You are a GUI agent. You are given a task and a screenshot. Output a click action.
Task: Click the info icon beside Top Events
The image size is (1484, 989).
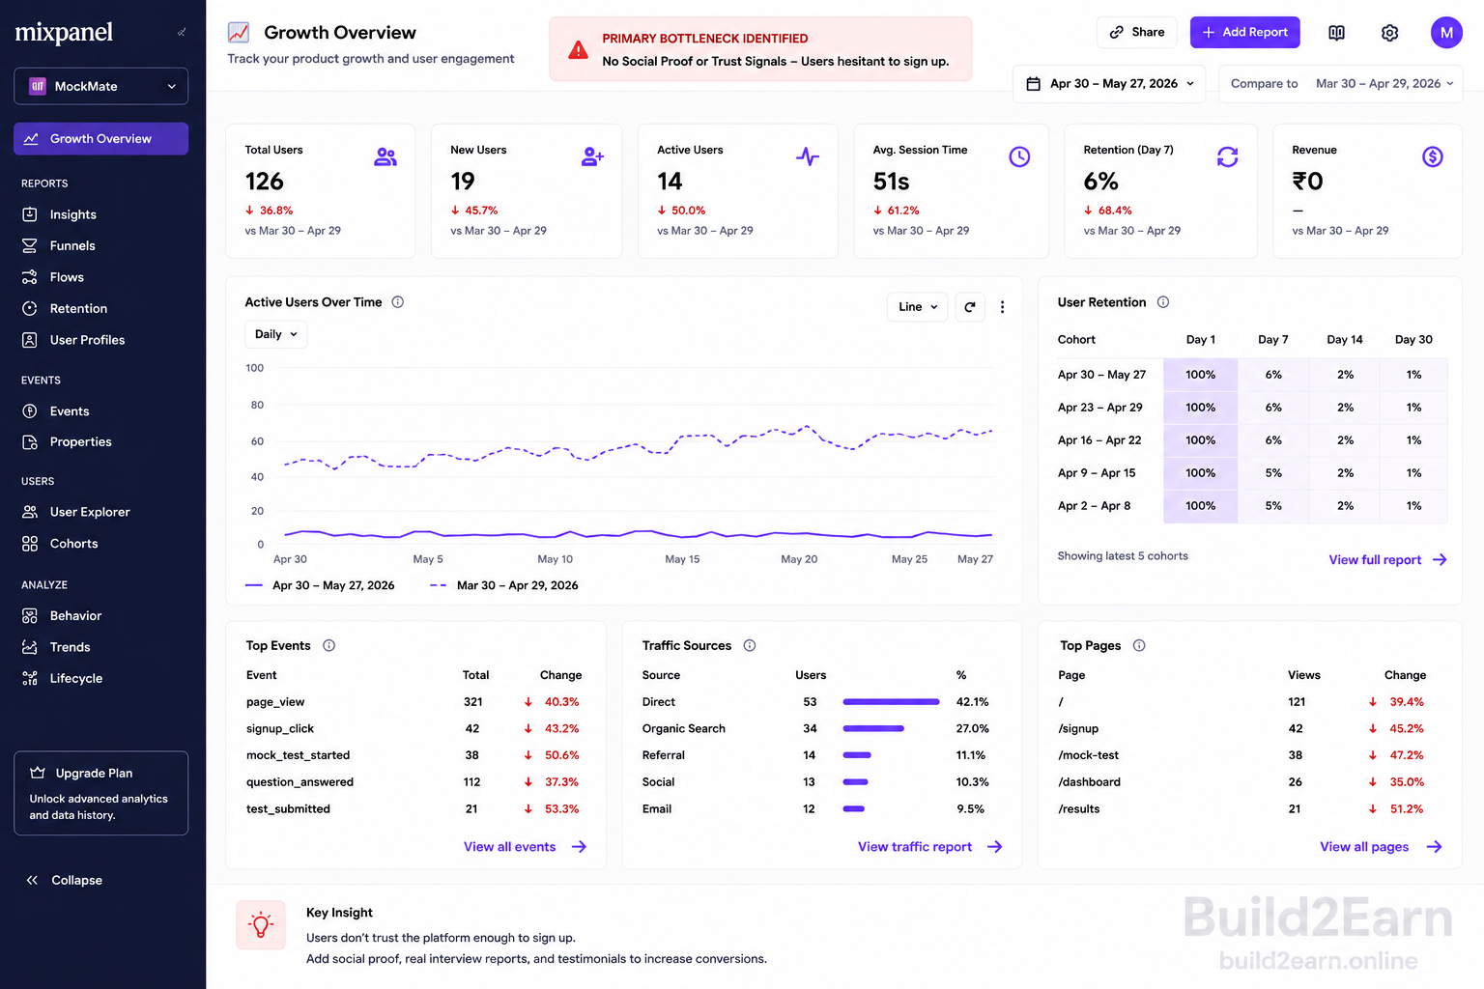pyautogui.click(x=328, y=646)
